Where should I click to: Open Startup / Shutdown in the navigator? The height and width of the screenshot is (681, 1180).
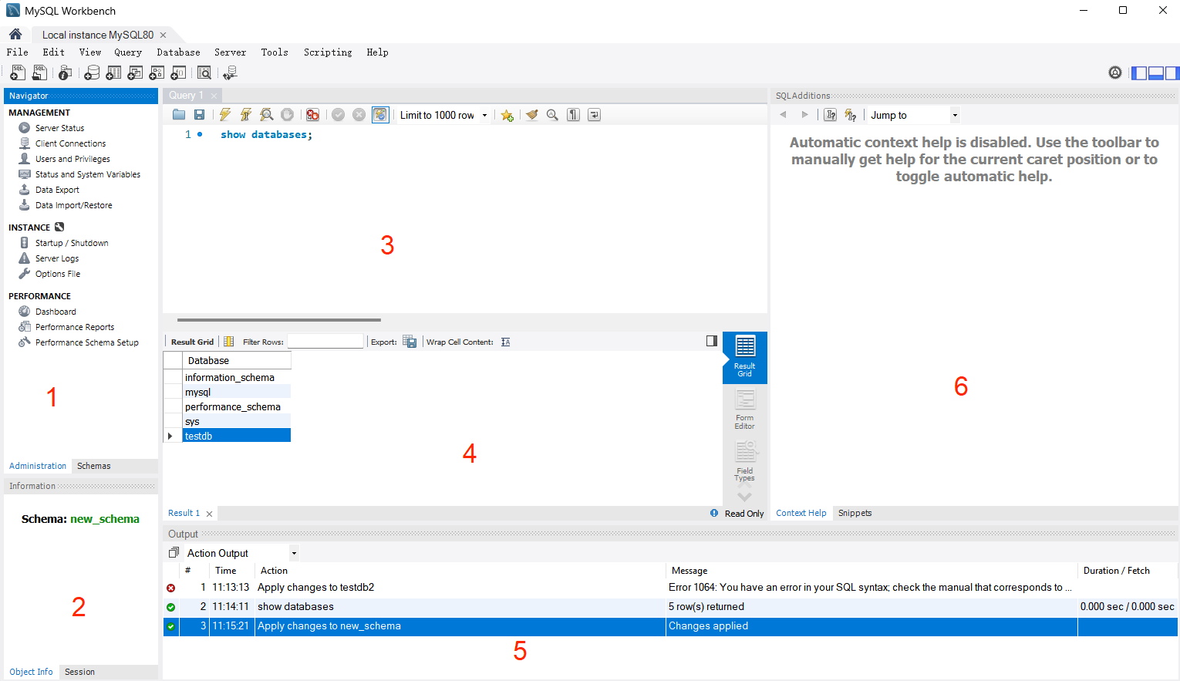pyautogui.click(x=71, y=243)
